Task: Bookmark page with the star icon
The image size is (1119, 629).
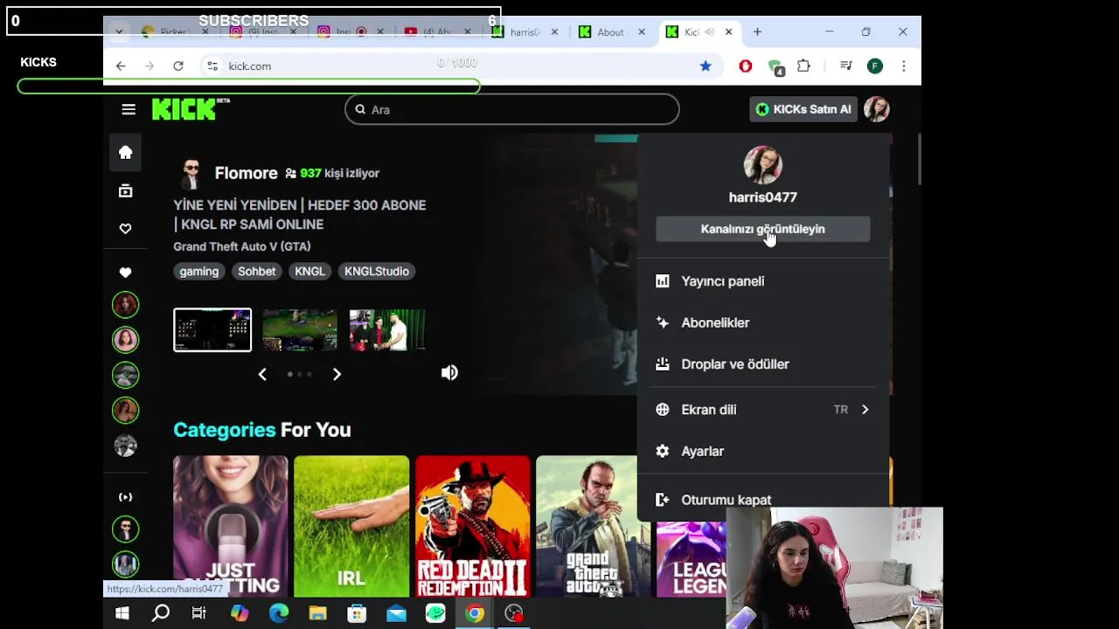Action: coord(705,66)
